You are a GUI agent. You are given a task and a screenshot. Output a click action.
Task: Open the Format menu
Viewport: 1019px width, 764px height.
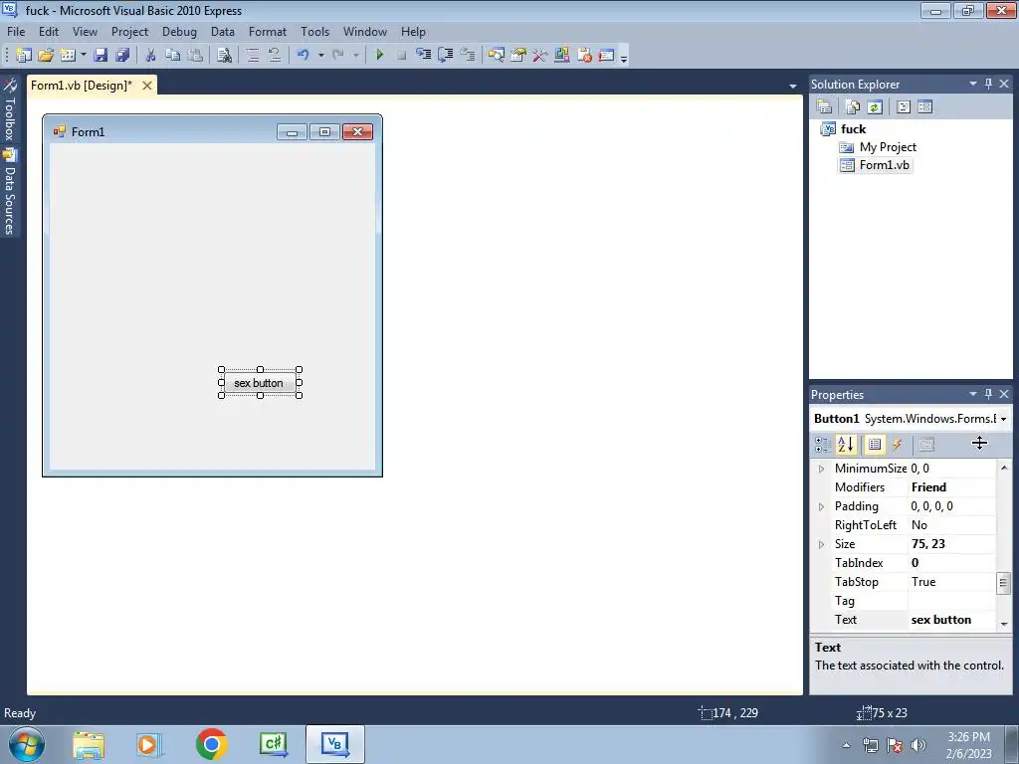pyautogui.click(x=268, y=31)
